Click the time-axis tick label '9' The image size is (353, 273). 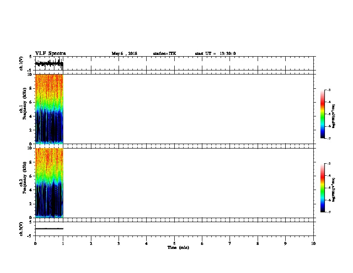pyautogui.click(x=285, y=243)
